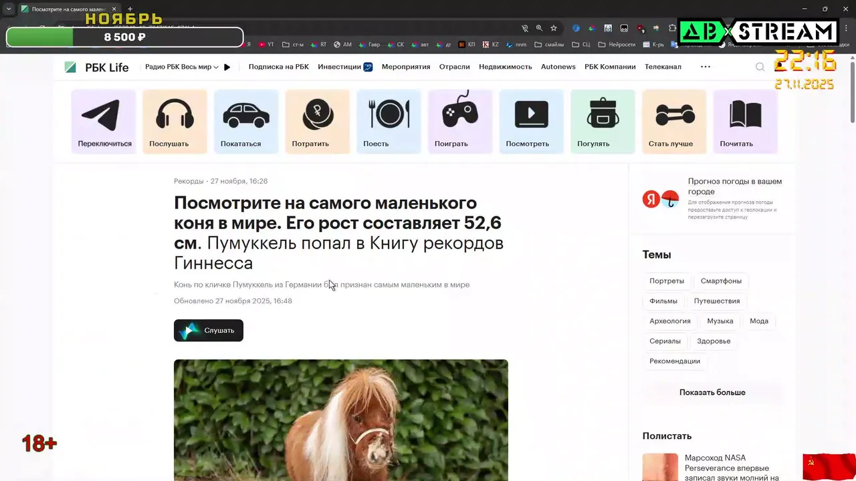
Task: Select the 'Рекомендации' topic tag
Action: click(675, 361)
